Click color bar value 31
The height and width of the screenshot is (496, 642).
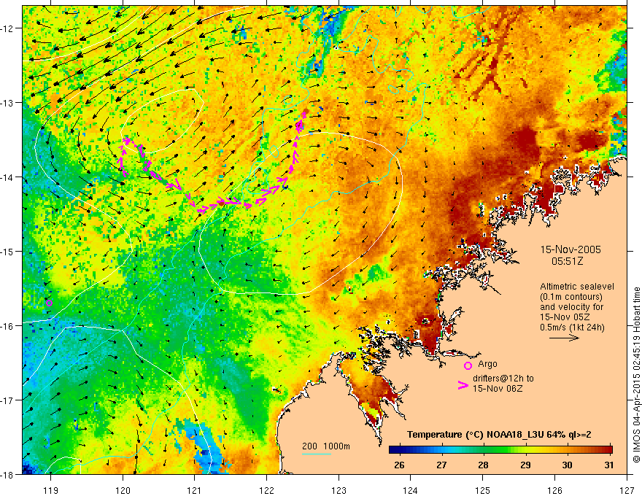(609, 465)
